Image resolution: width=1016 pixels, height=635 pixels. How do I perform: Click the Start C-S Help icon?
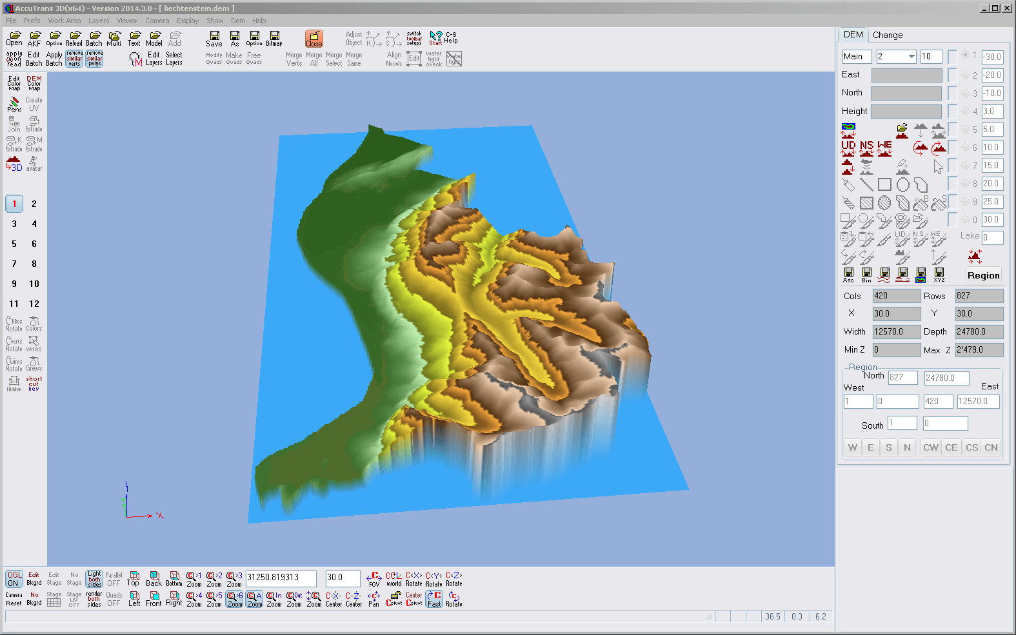(436, 39)
